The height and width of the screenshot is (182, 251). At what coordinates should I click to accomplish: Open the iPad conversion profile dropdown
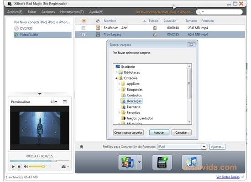click(204, 147)
